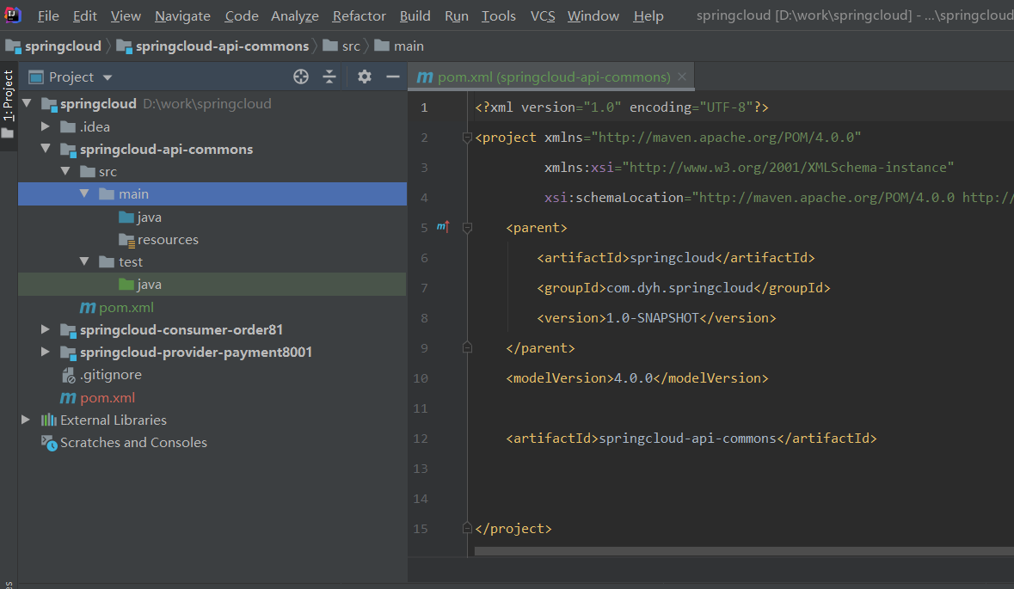Click the IntelliJ IDEA logo icon
The width and height of the screenshot is (1014, 589).
(x=12, y=15)
